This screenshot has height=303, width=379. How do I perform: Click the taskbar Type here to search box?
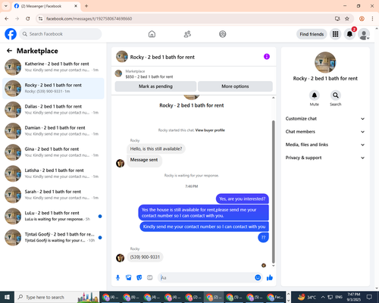point(58,297)
